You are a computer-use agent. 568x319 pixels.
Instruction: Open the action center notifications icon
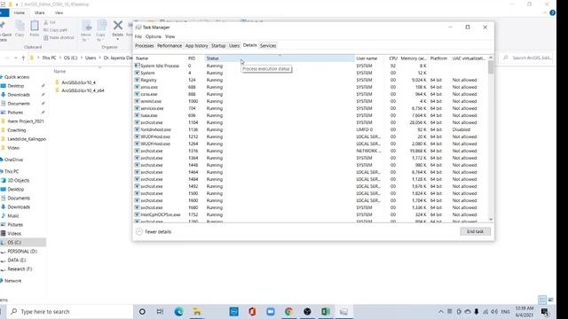(545, 312)
